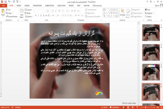
Task: Click Convert to SmartArt
Action: coord(93,17)
